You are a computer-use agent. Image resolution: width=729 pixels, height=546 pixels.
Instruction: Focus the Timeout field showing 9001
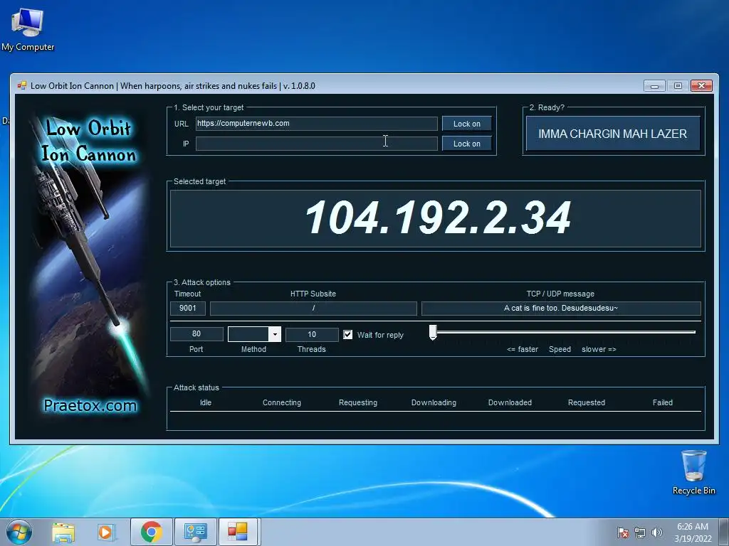point(188,309)
